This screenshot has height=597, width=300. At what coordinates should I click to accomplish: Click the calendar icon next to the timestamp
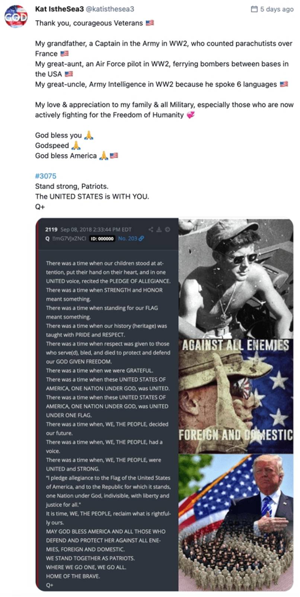point(254,9)
